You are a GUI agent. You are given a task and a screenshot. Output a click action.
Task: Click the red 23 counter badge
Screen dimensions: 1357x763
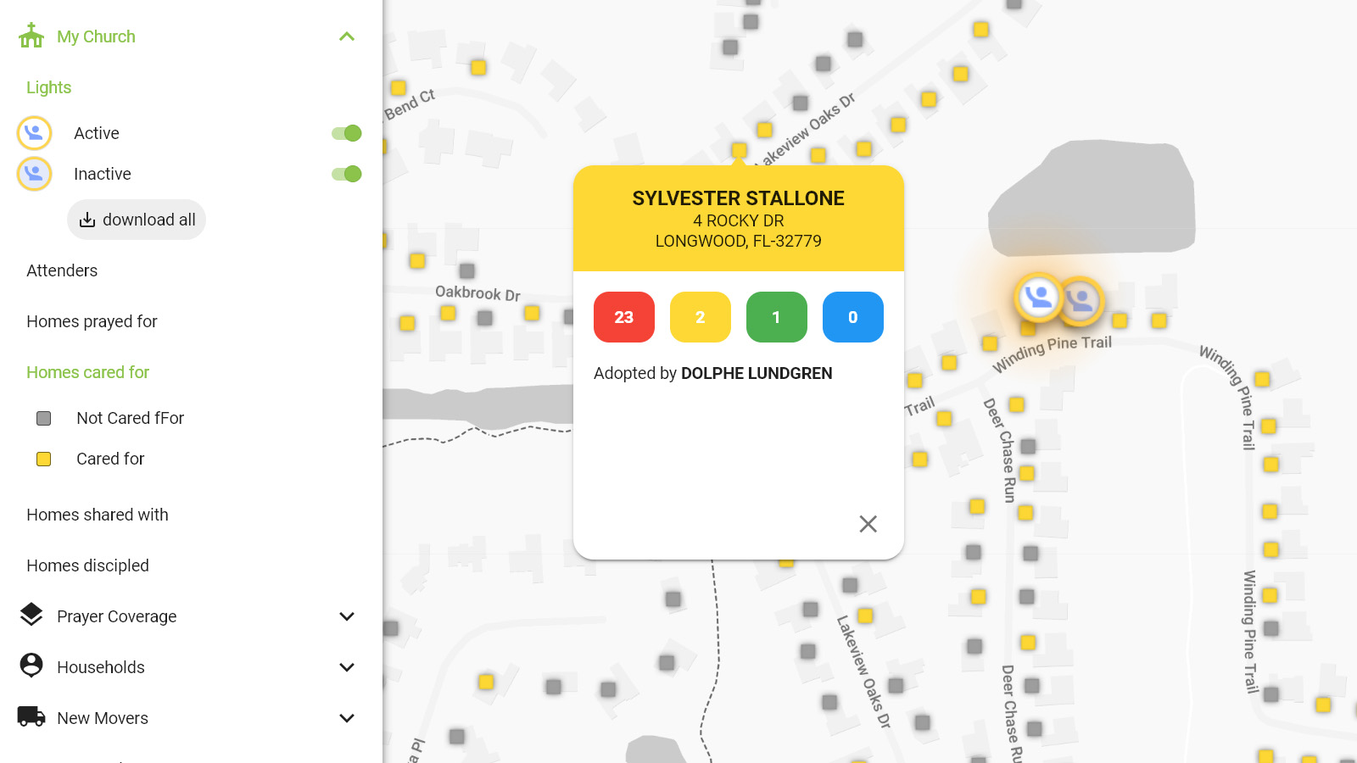624,317
